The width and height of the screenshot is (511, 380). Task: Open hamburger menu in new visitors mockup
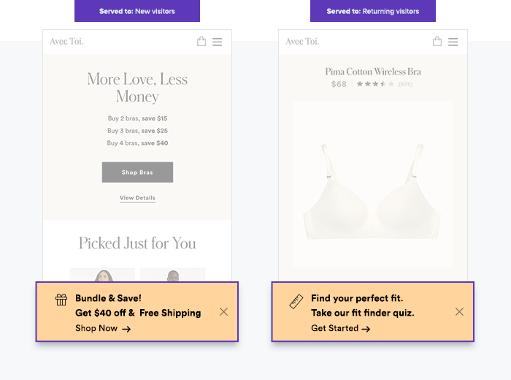coord(218,42)
